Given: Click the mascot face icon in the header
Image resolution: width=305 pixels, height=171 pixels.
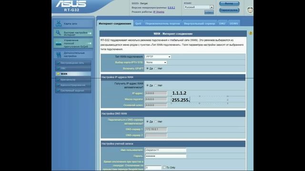Looking at the screenshot, I should tap(250, 9).
